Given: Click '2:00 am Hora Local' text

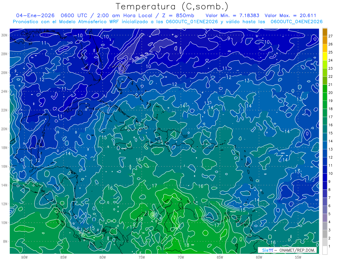Looking at the screenshot, I should [124, 15].
